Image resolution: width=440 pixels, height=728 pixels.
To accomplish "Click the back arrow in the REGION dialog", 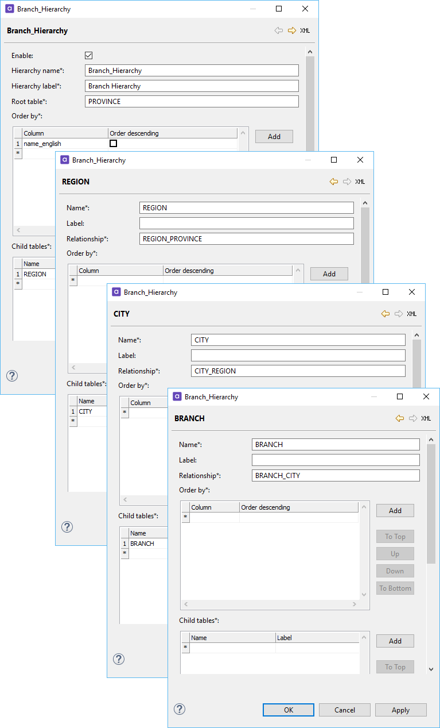I will (x=334, y=182).
